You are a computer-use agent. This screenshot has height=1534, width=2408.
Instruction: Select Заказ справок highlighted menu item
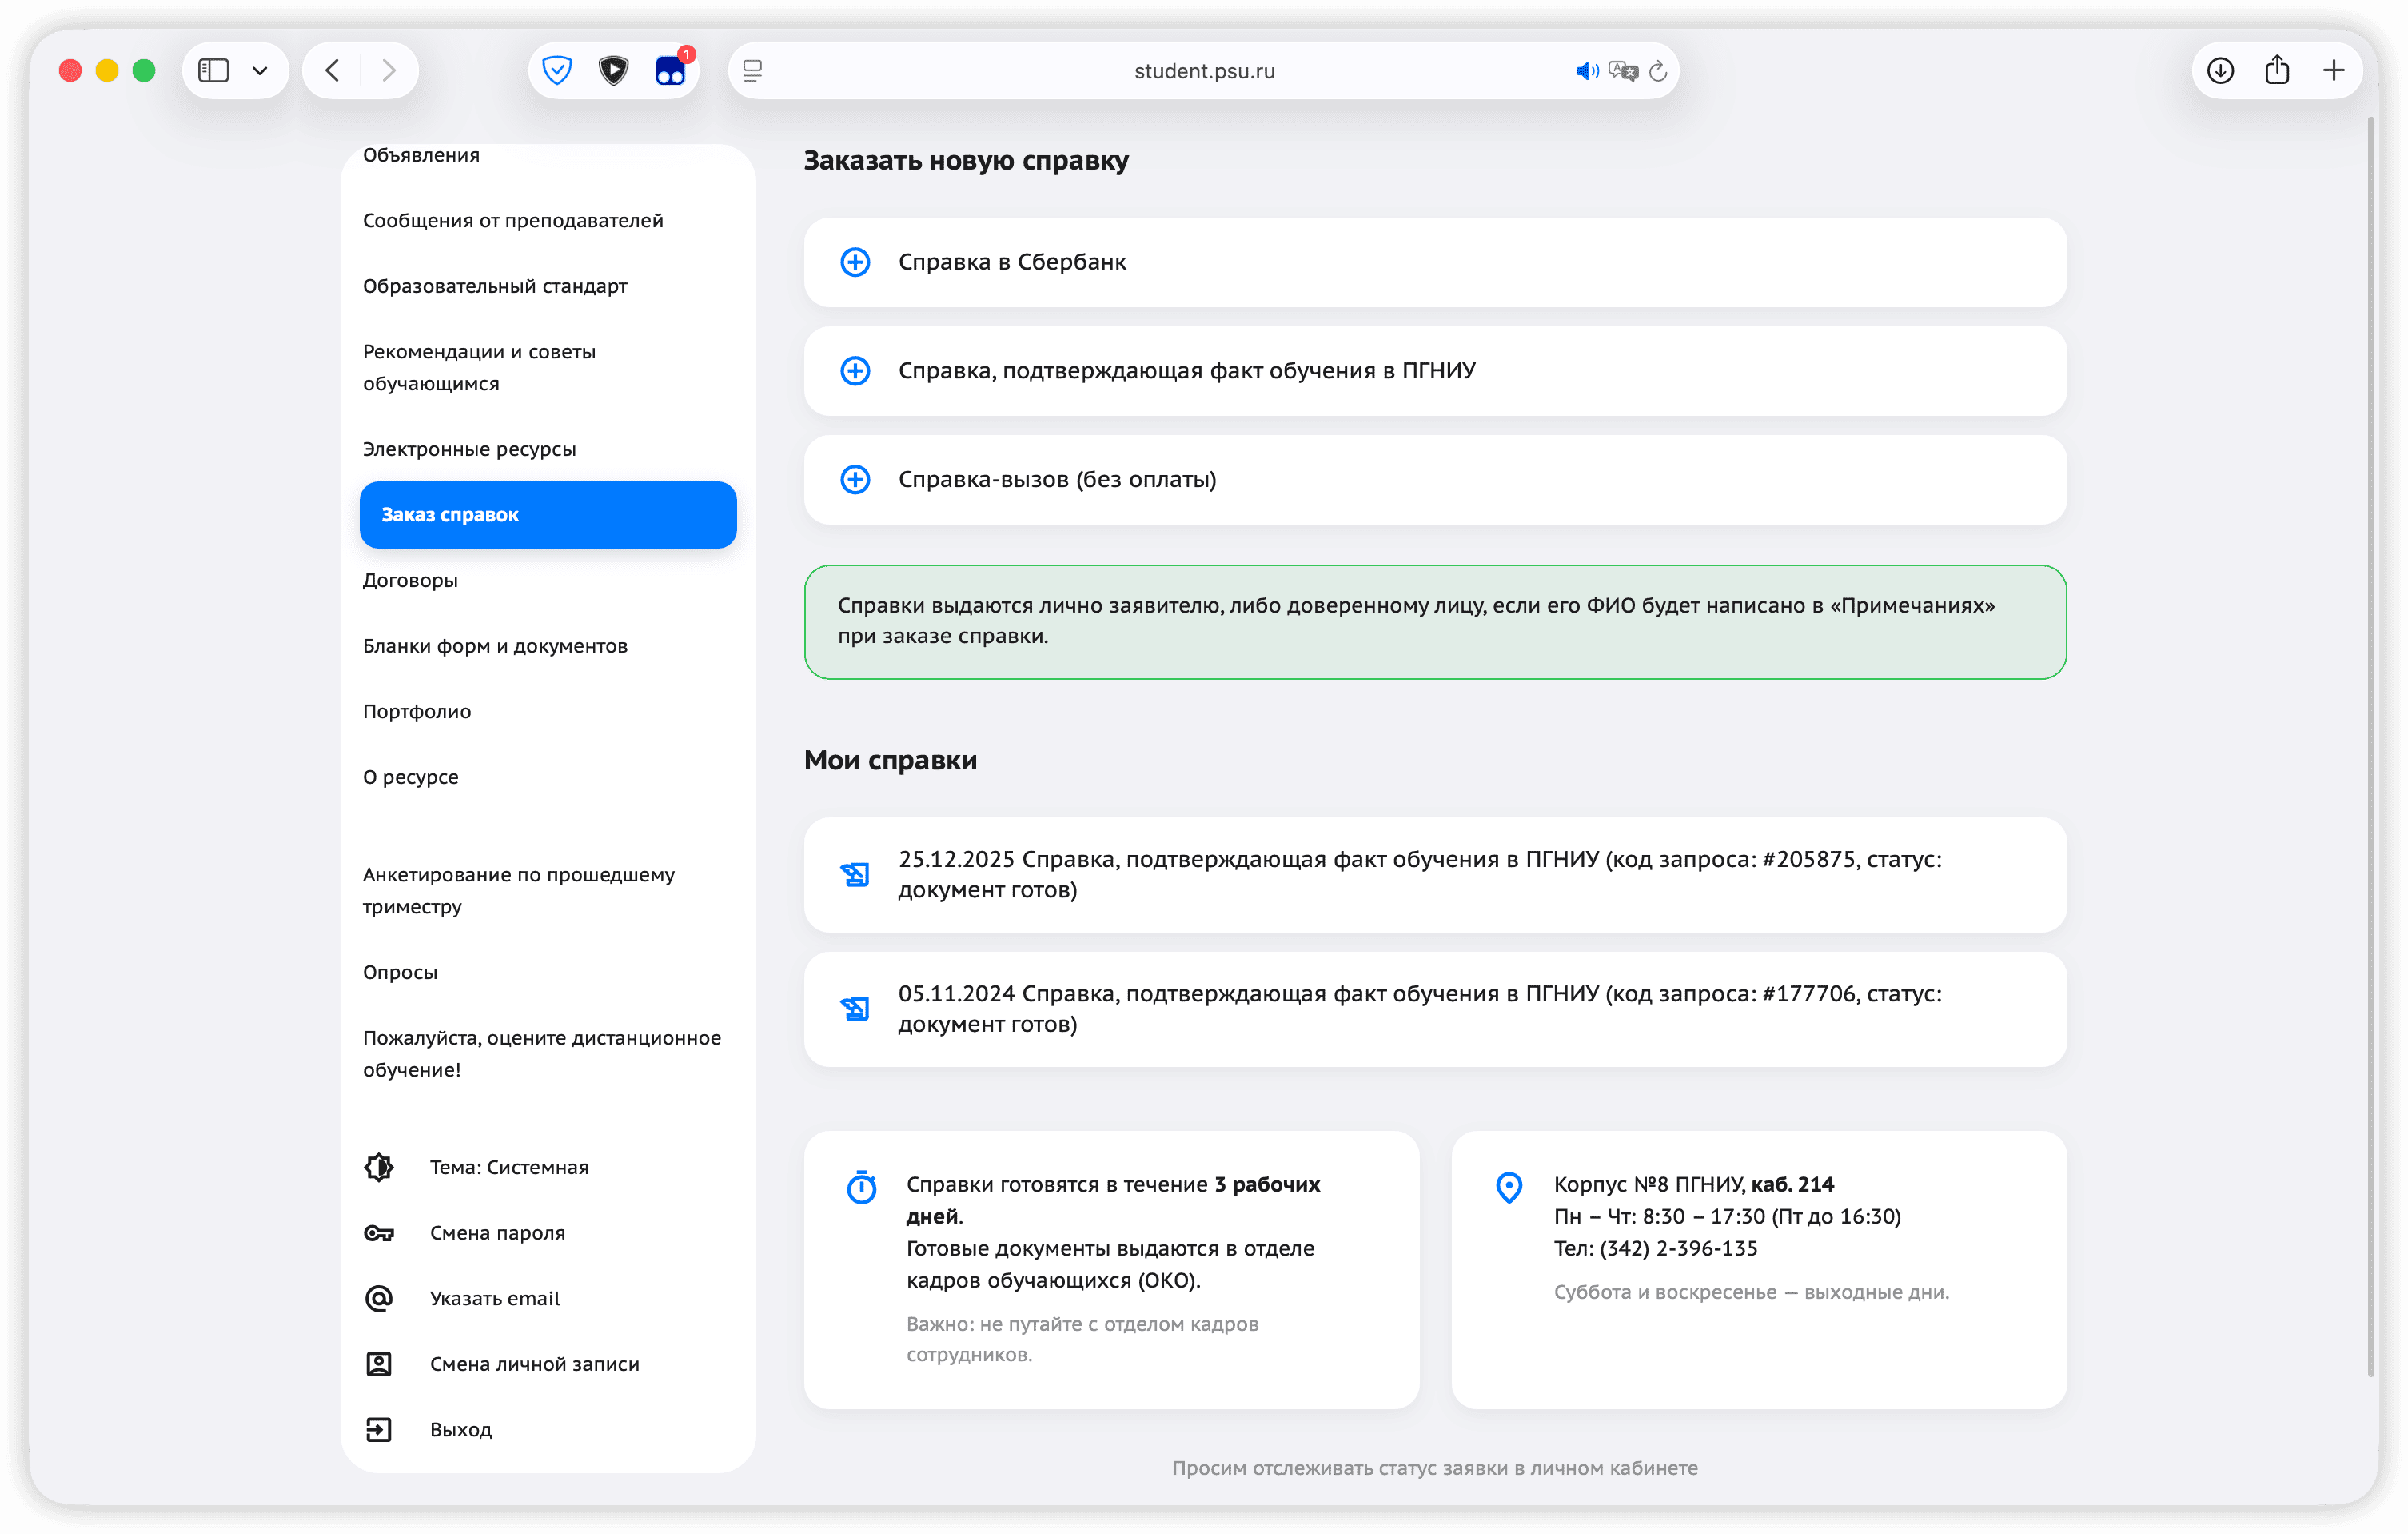(x=548, y=514)
